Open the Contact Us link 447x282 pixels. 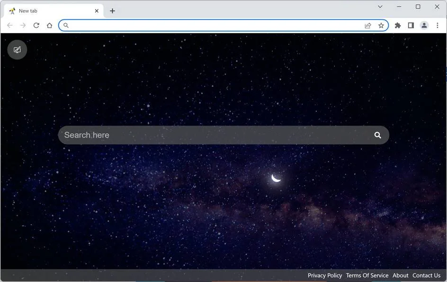pyautogui.click(x=426, y=275)
